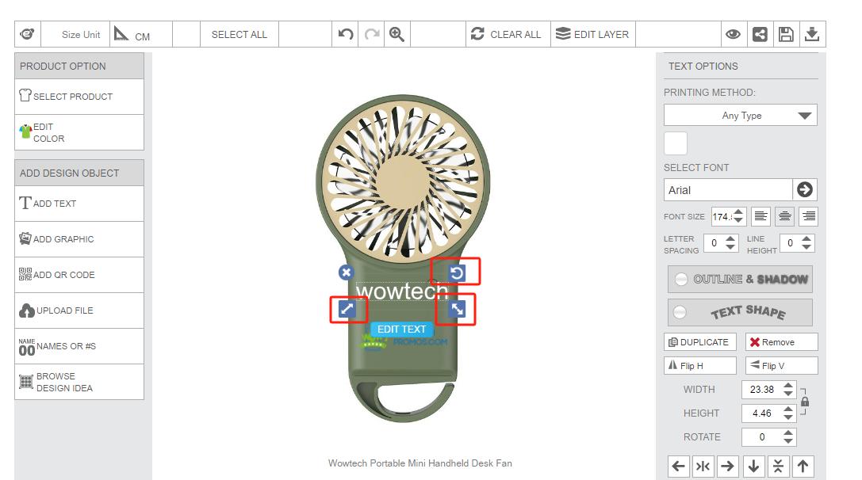Center-align the text

784,216
